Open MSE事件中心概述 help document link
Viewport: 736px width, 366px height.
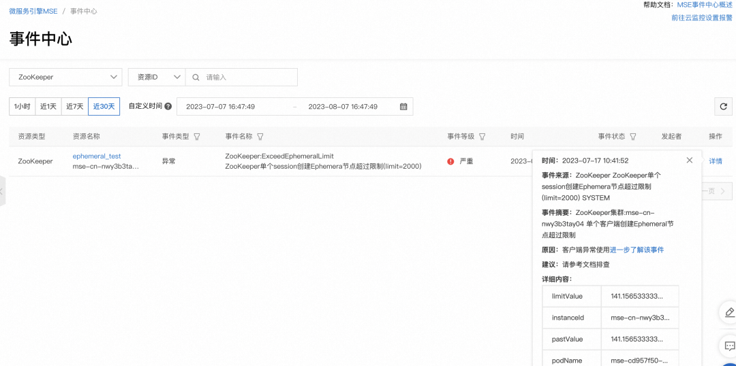point(705,5)
